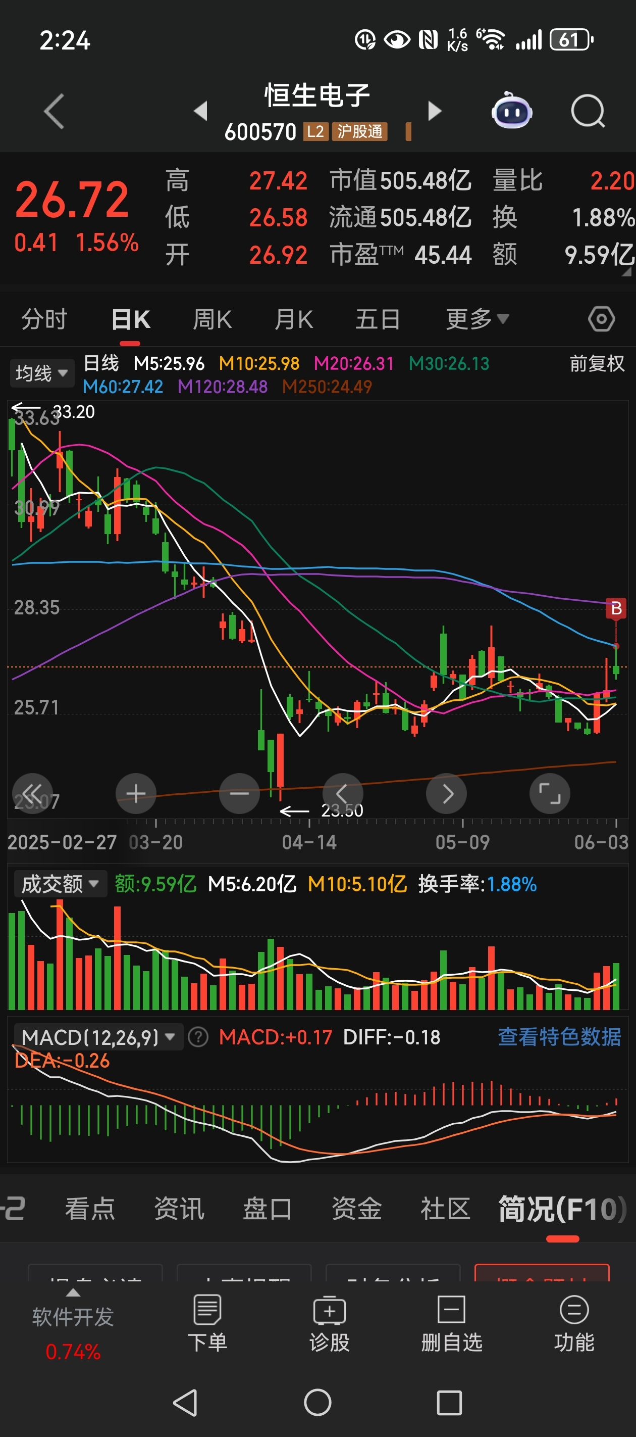This screenshot has height=1437, width=636.
Task: Switch to 月K chart tab
Action: (294, 319)
